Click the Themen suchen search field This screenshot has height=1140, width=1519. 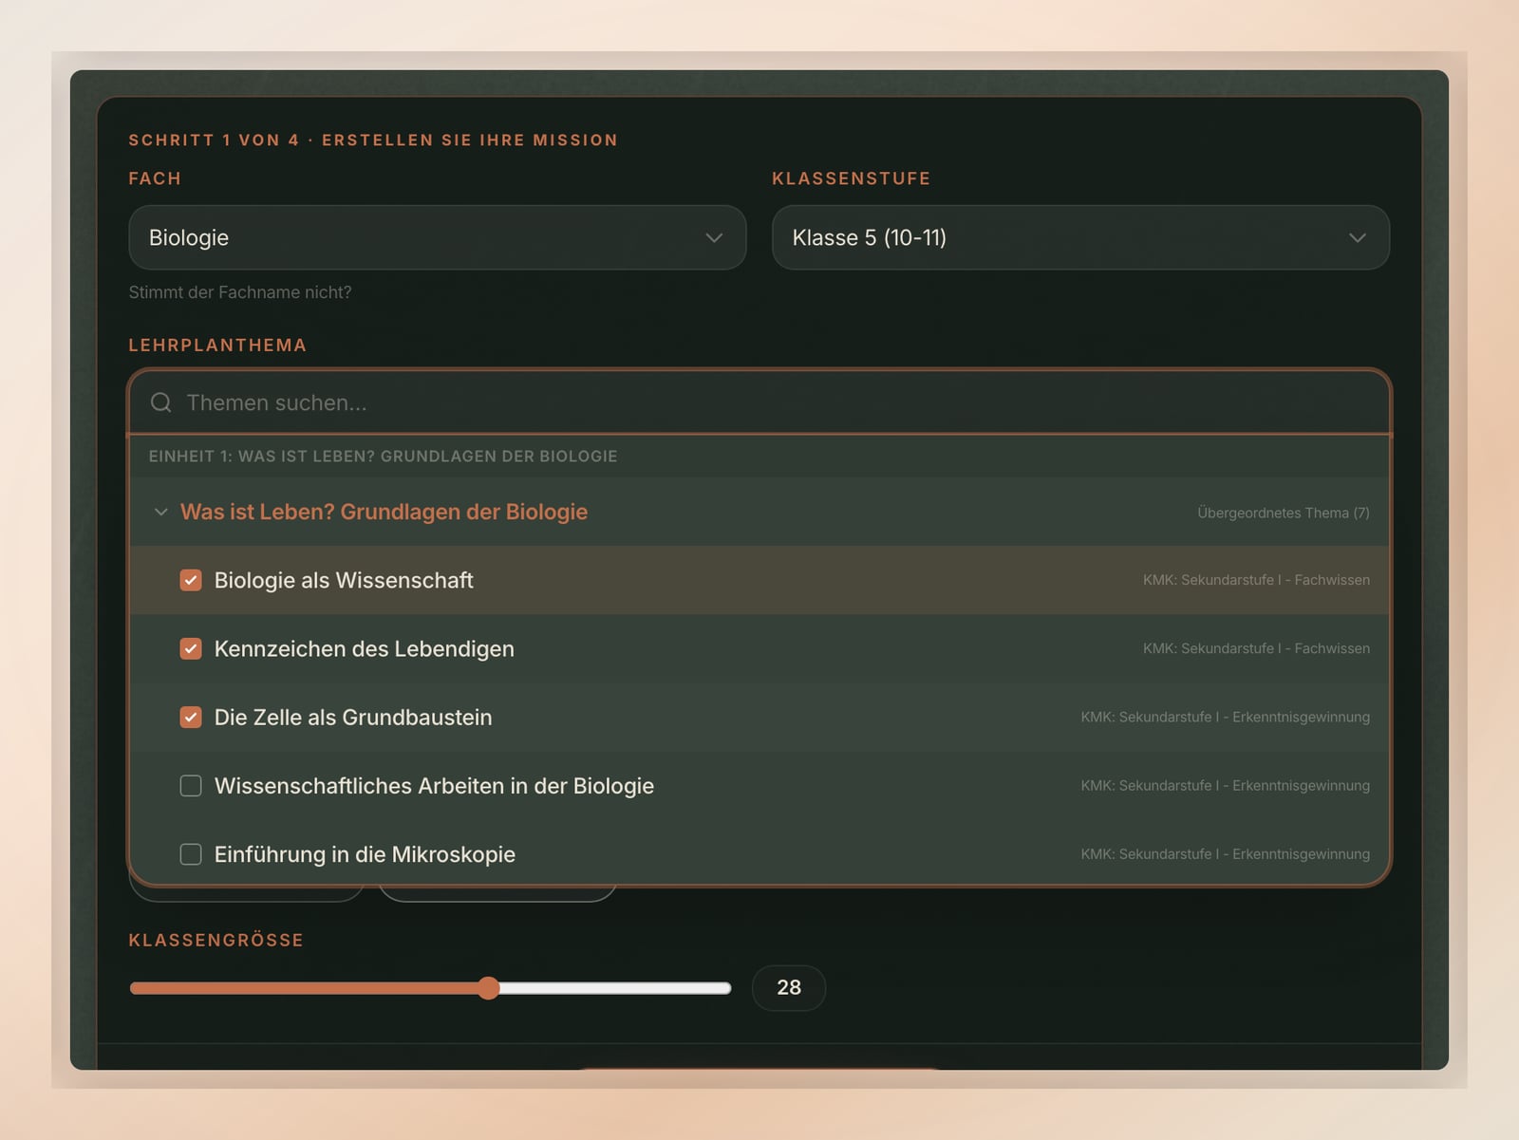[759, 402]
